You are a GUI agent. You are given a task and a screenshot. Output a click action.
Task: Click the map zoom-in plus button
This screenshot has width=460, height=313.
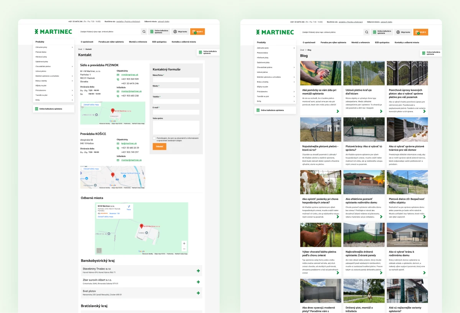coord(184,243)
